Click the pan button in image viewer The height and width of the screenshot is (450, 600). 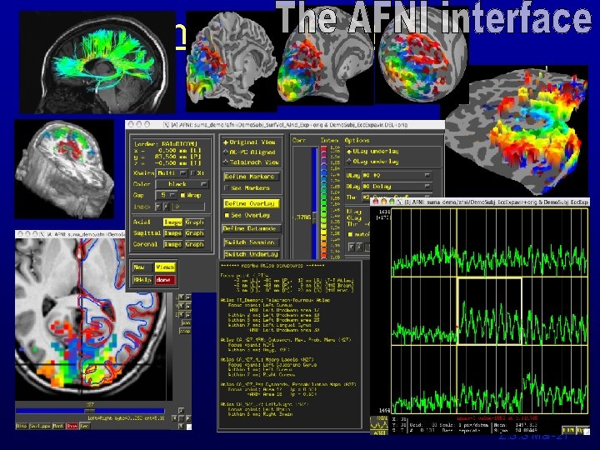185,322
